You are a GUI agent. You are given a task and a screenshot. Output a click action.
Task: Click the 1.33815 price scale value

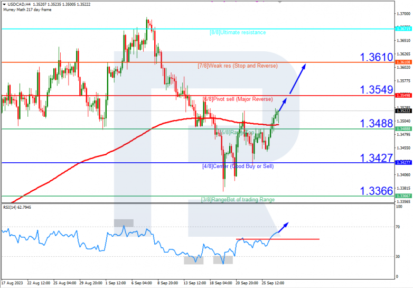[x=403, y=188]
